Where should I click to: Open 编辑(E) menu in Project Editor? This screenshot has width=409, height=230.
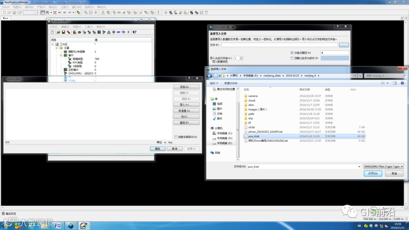tap(65, 27)
